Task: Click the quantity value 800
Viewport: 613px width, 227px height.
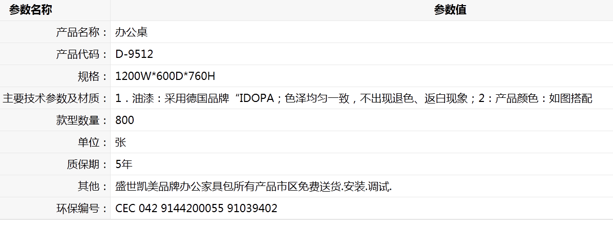Action: pos(125,120)
